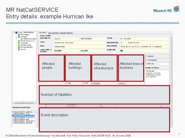Click the Subevent Cat. field Tropical Cyclone

pyautogui.click(x=144, y=43)
